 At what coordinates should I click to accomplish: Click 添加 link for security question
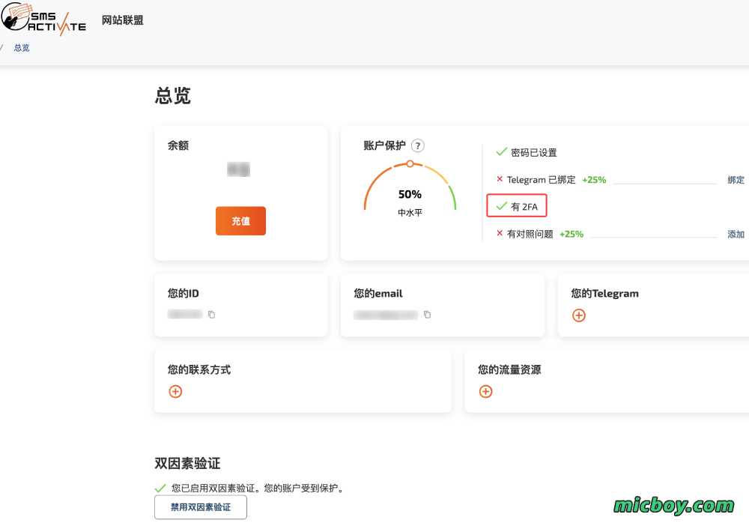(x=736, y=235)
